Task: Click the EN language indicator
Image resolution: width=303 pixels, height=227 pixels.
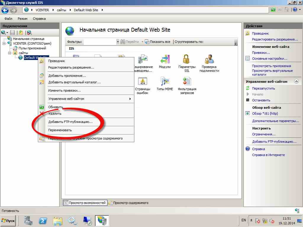Action: click(x=244, y=220)
